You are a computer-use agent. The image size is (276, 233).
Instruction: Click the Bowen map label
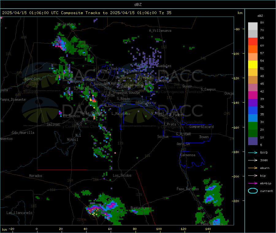(204, 137)
